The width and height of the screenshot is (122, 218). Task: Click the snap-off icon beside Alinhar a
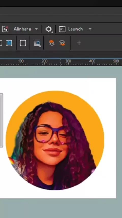tap(5, 29)
